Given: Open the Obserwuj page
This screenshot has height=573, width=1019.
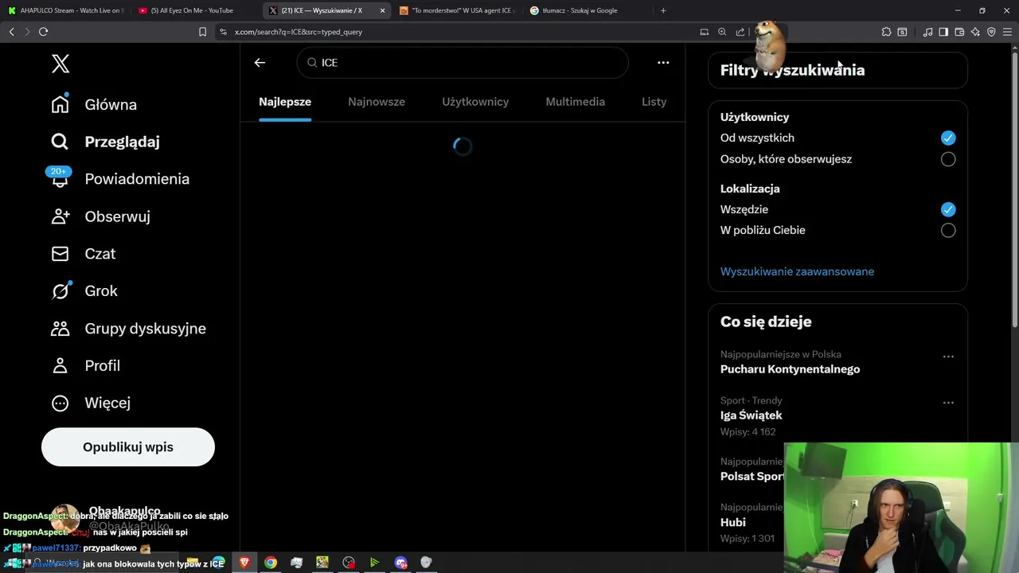Looking at the screenshot, I should 100,216.
